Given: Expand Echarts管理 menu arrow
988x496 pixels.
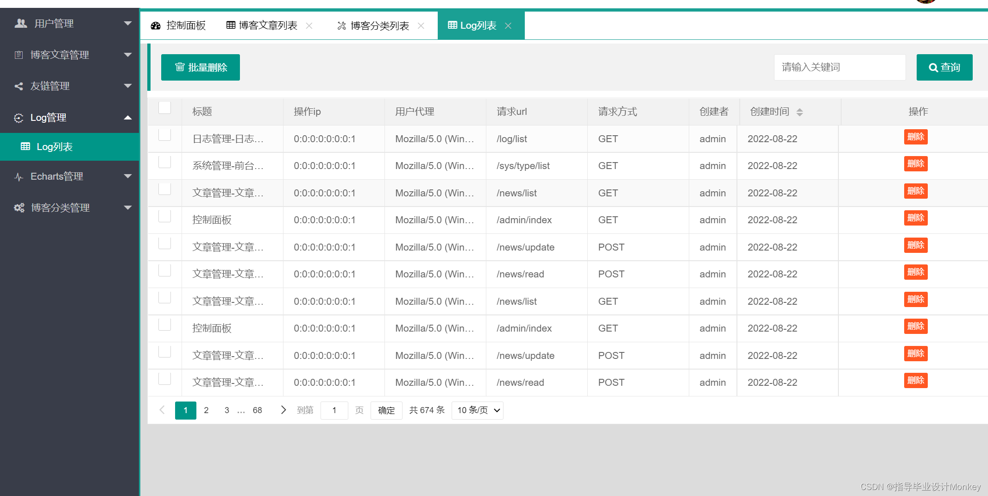Looking at the screenshot, I should (128, 176).
